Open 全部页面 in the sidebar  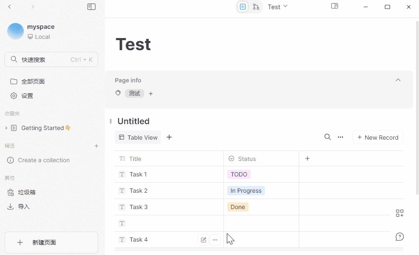click(x=33, y=82)
